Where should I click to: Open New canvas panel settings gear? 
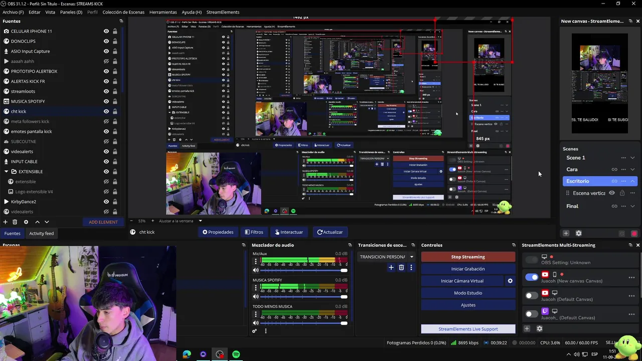578,233
